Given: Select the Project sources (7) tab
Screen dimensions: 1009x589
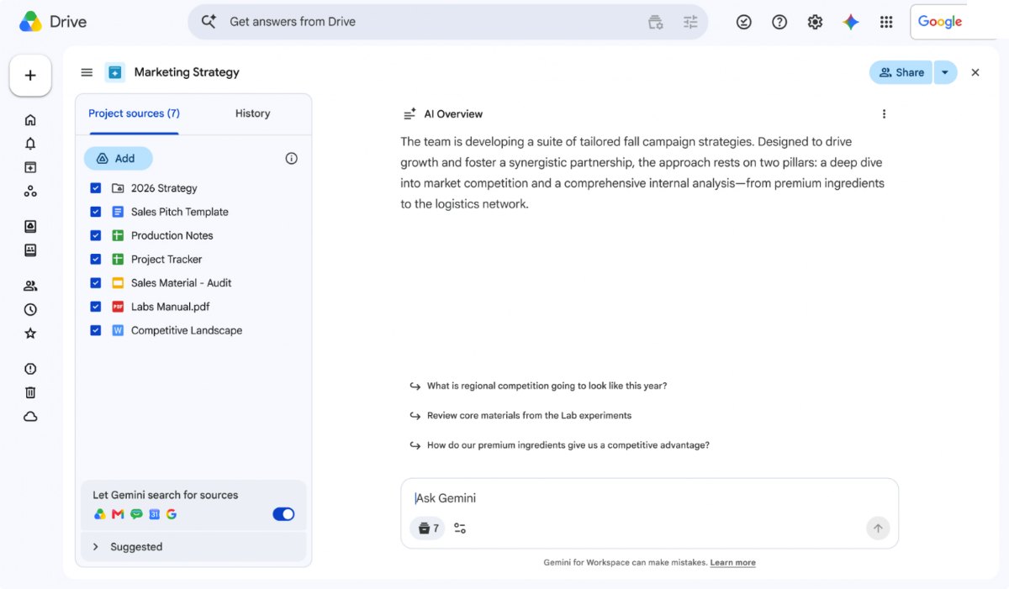Looking at the screenshot, I should (x=134, y=113).
